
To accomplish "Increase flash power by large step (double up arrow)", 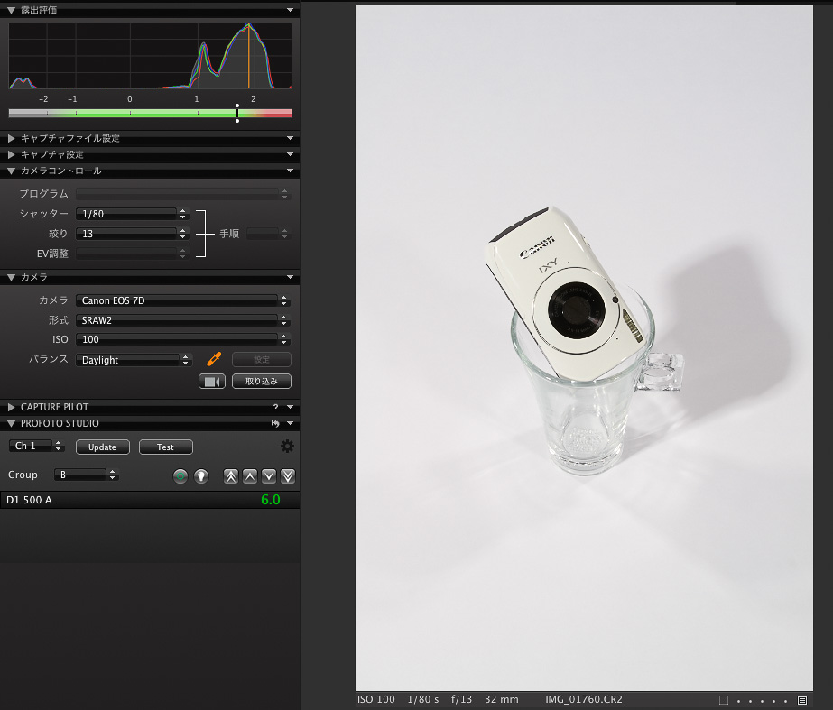I will [231, 476].
